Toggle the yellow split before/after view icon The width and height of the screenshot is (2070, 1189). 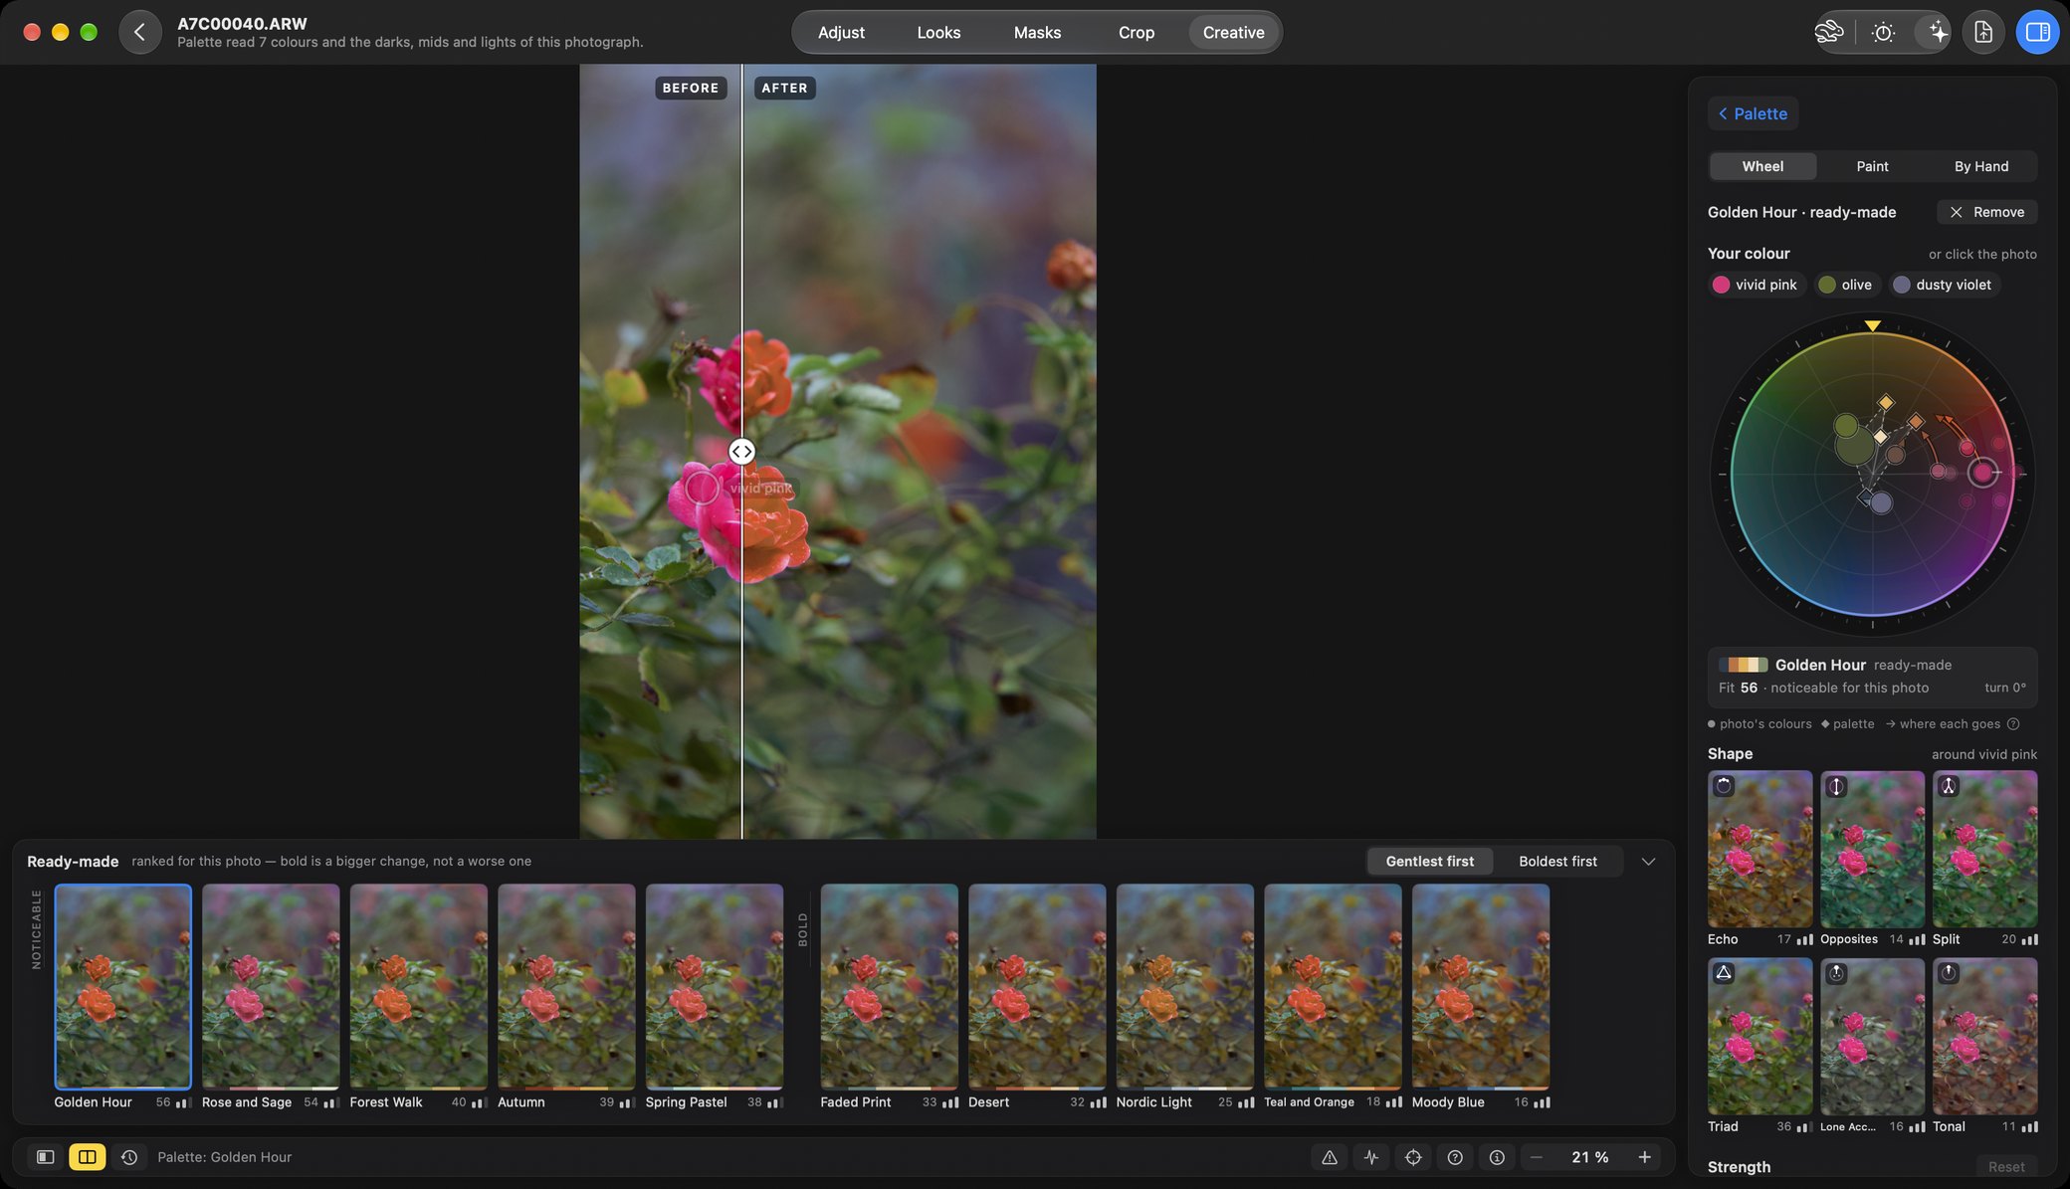(88, 1157)
